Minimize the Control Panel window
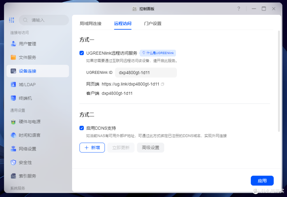Screen dimensions: 287x197 254,8
